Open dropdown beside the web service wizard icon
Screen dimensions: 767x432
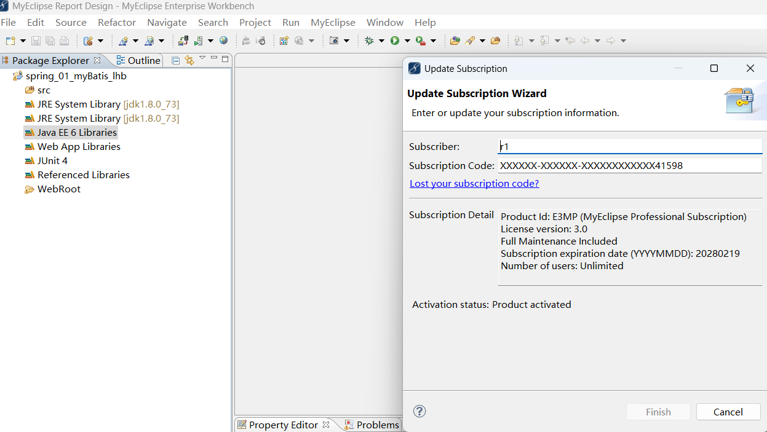tap(135, 41)
